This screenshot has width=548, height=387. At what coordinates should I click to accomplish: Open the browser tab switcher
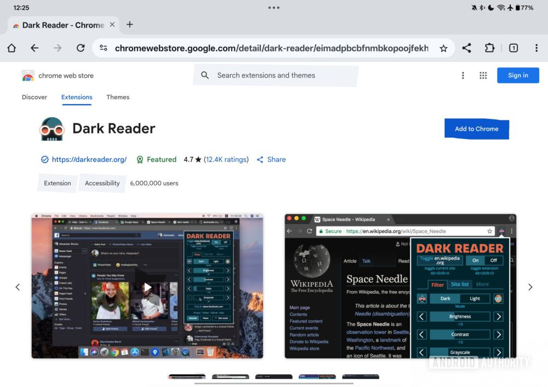(x=513, y=48)
